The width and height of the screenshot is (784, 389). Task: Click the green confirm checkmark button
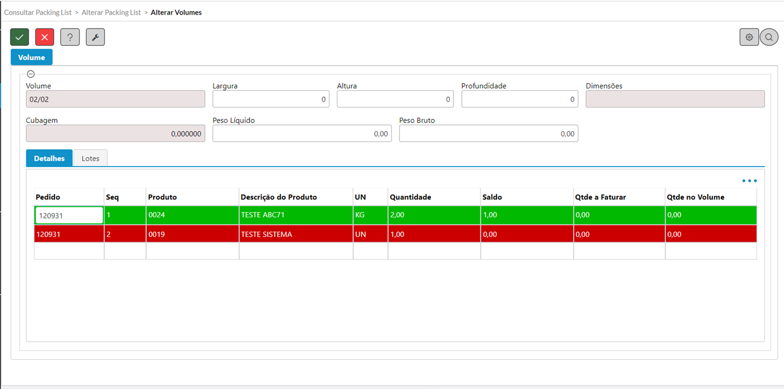(x=20, y=37)
